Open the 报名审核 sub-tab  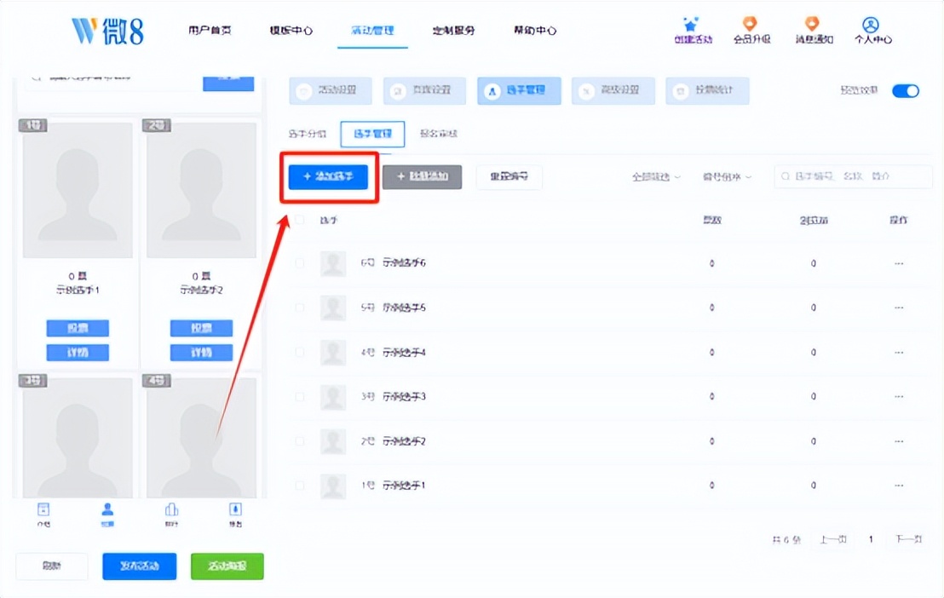(x=438, y=134)
